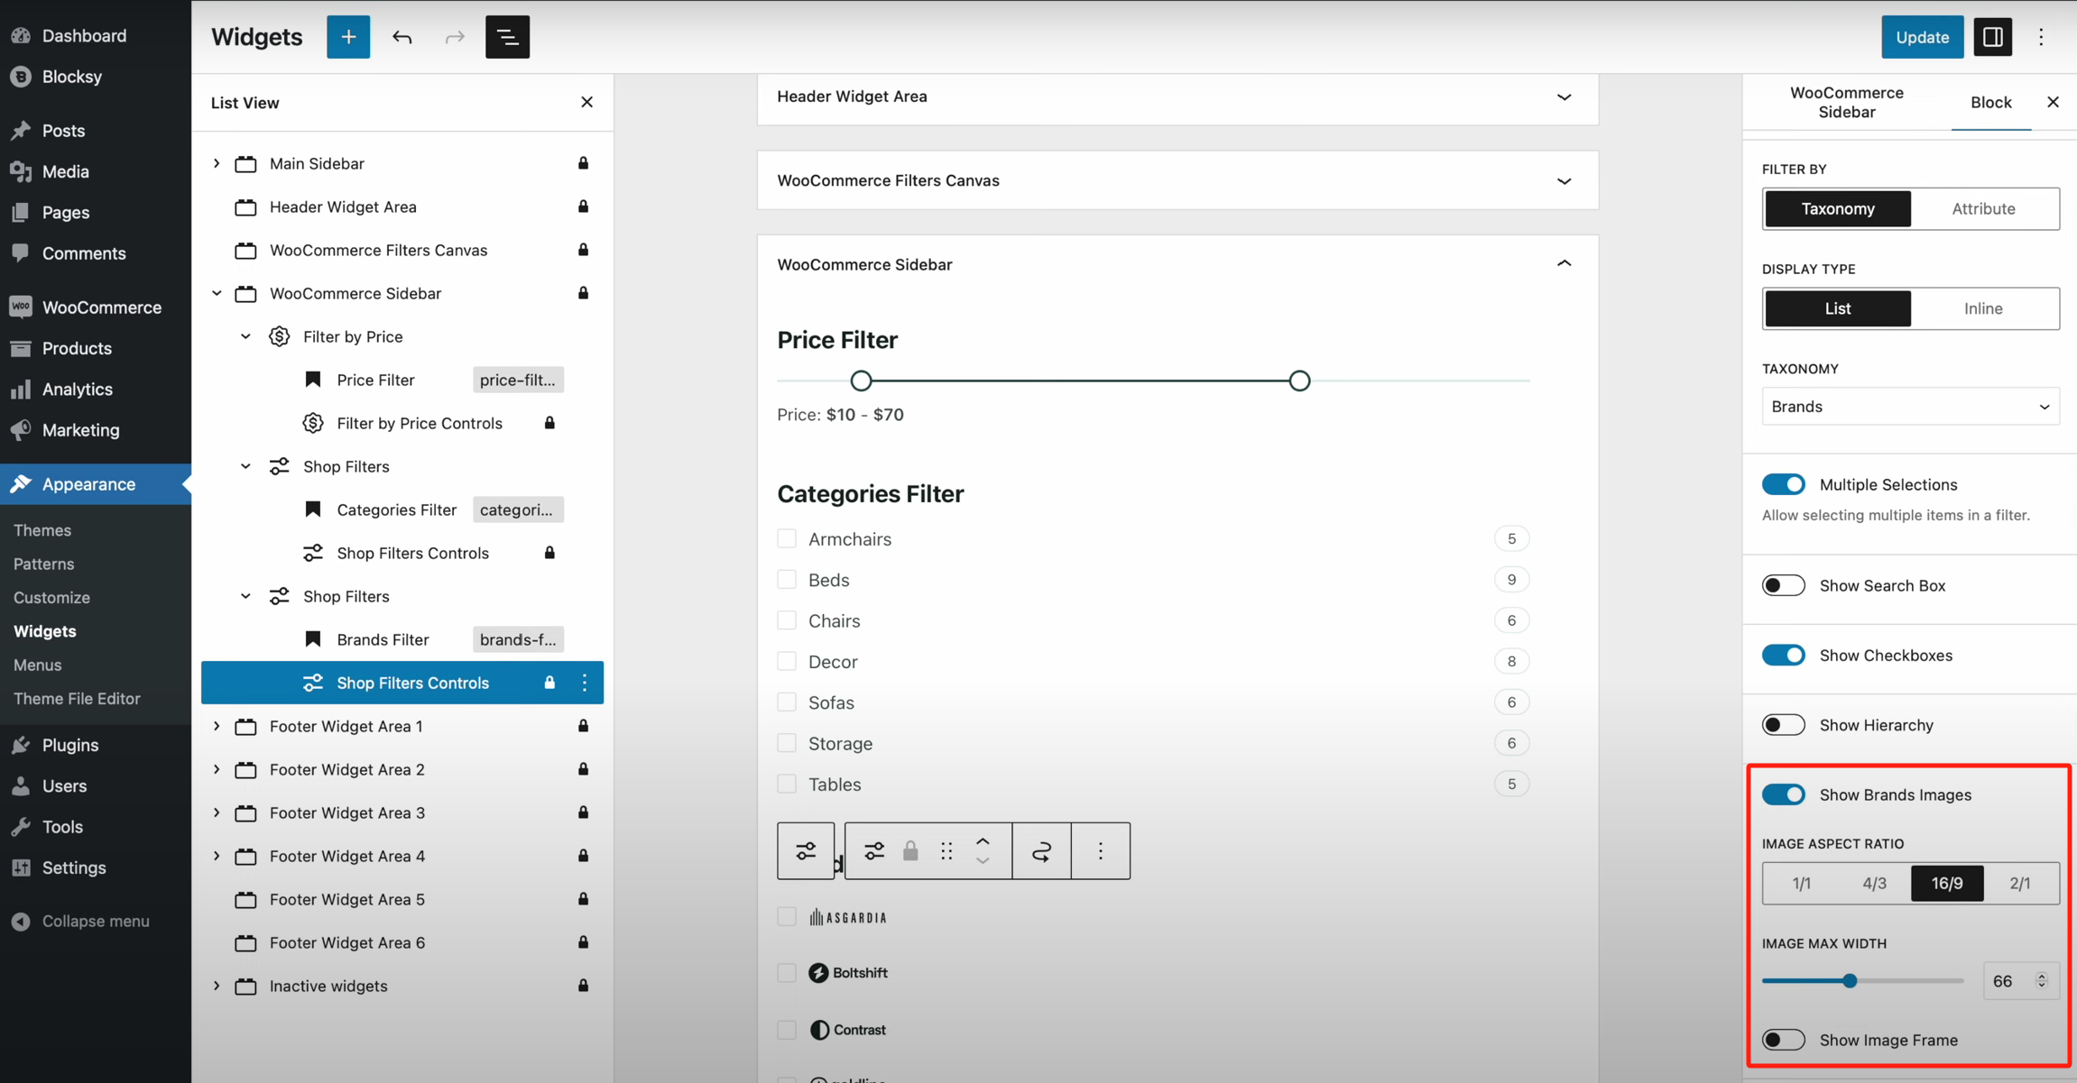Close the List View panel
Image resolution: width=2077 pixels, height=1083 pixels.
(x=586, y=102)
